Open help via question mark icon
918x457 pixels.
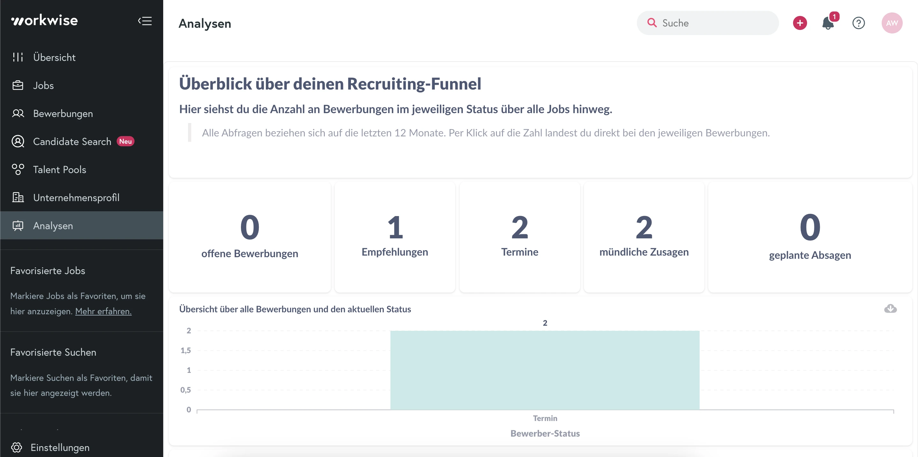pos(858,23)
